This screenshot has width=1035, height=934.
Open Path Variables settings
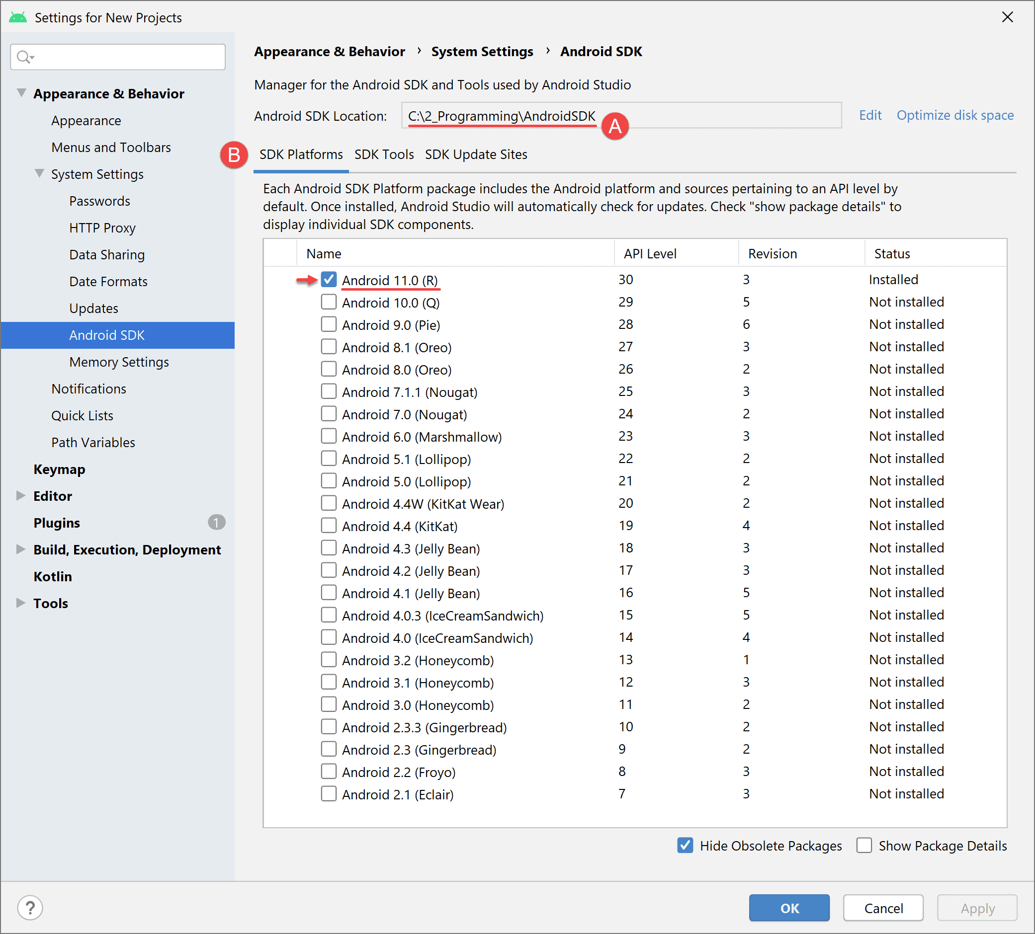point(93,442)
